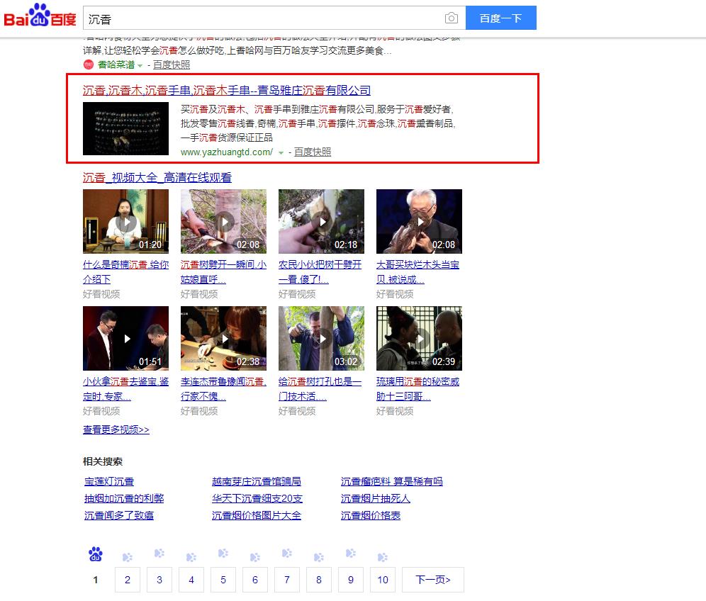The height and width of the screenshot is (601, 706).
Task: Go to results page 9
Action: [x=351, y=580]
